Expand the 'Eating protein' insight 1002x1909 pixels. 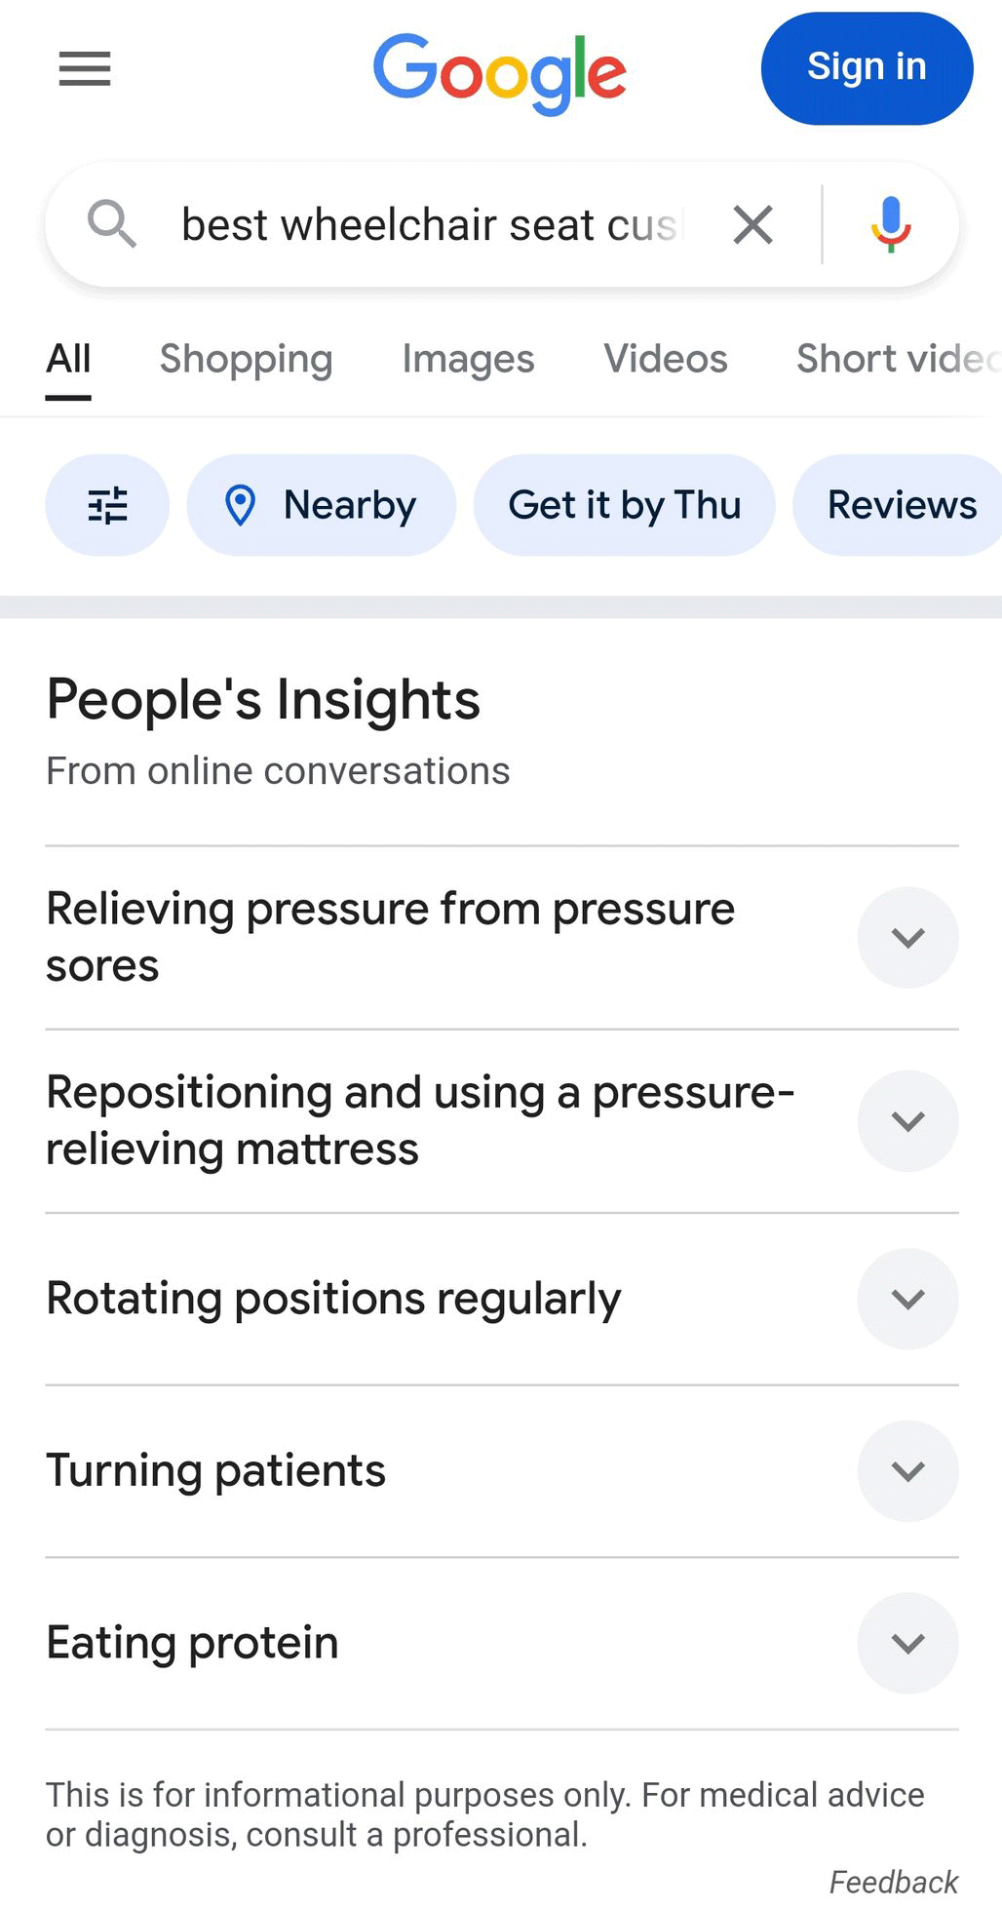click(x=907, y=1643)
